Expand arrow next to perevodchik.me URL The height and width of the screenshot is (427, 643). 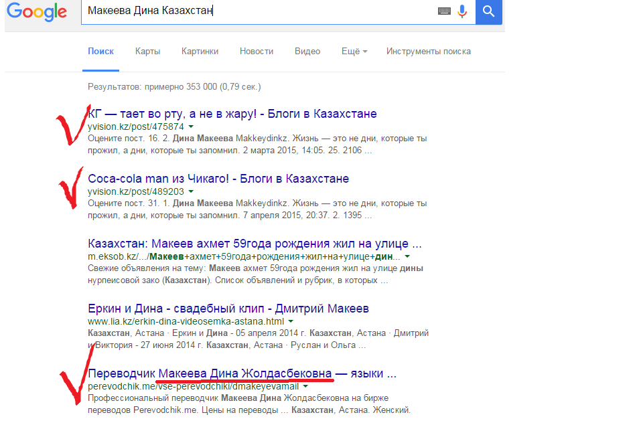(305, 386)
